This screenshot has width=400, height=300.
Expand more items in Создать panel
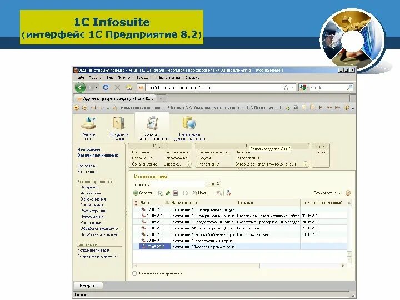pos(188,164)
